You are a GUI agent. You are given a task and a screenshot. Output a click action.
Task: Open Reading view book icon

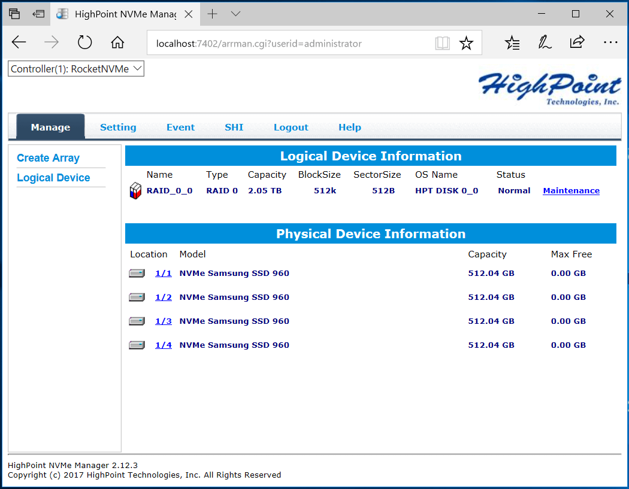[x=443, y=43]
